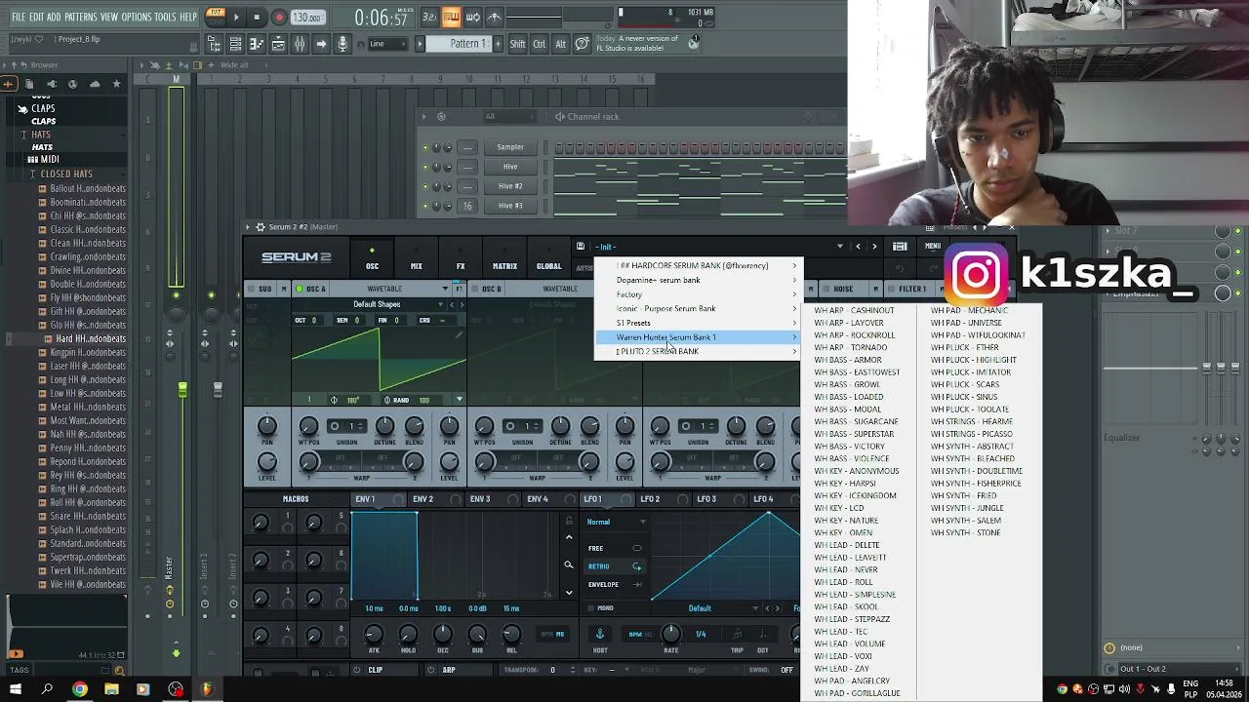
Task: Arm the red Record button
Action: click(278, 17)
